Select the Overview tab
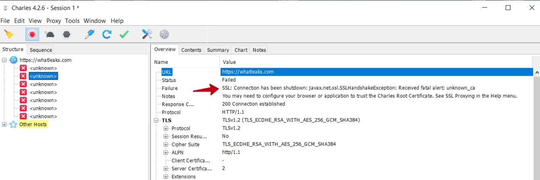 tap(165, 49)
